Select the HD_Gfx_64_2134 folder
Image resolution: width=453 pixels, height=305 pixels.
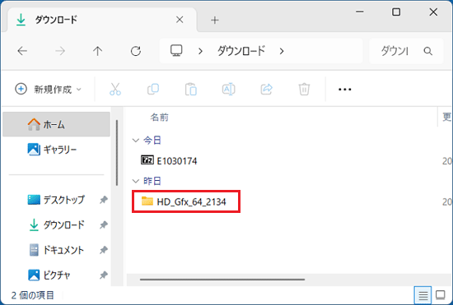184,201
